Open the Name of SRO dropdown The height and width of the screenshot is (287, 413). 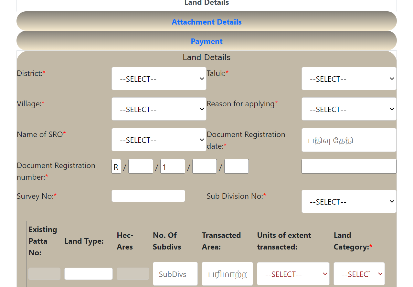coord(159,140)
